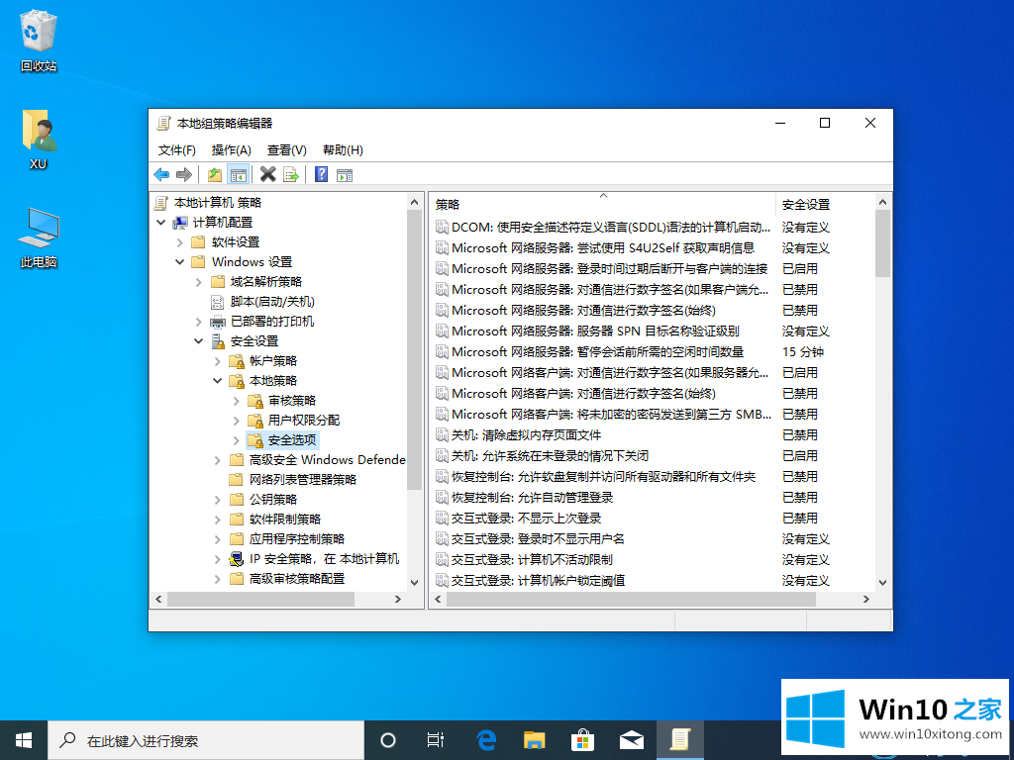Select 应用程序控制策略 tree item
This screenshot has width=1014, height=760.
(x=297, y=539)
